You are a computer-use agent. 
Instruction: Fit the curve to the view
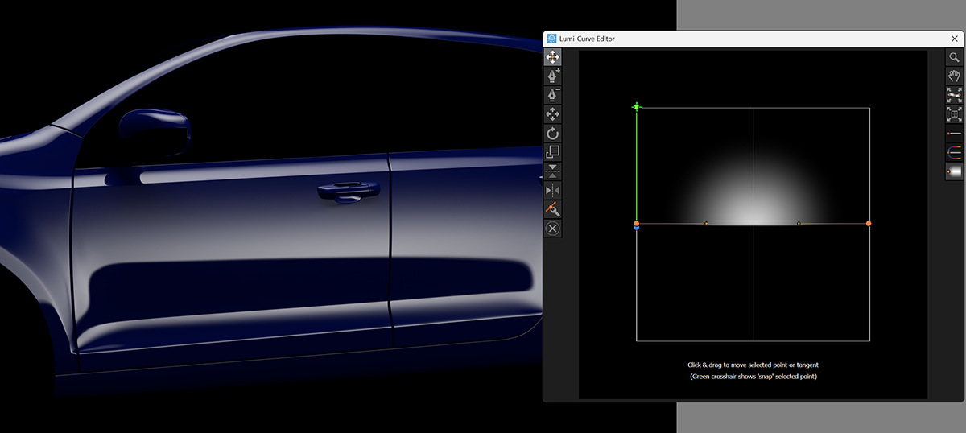pos(954,95)
